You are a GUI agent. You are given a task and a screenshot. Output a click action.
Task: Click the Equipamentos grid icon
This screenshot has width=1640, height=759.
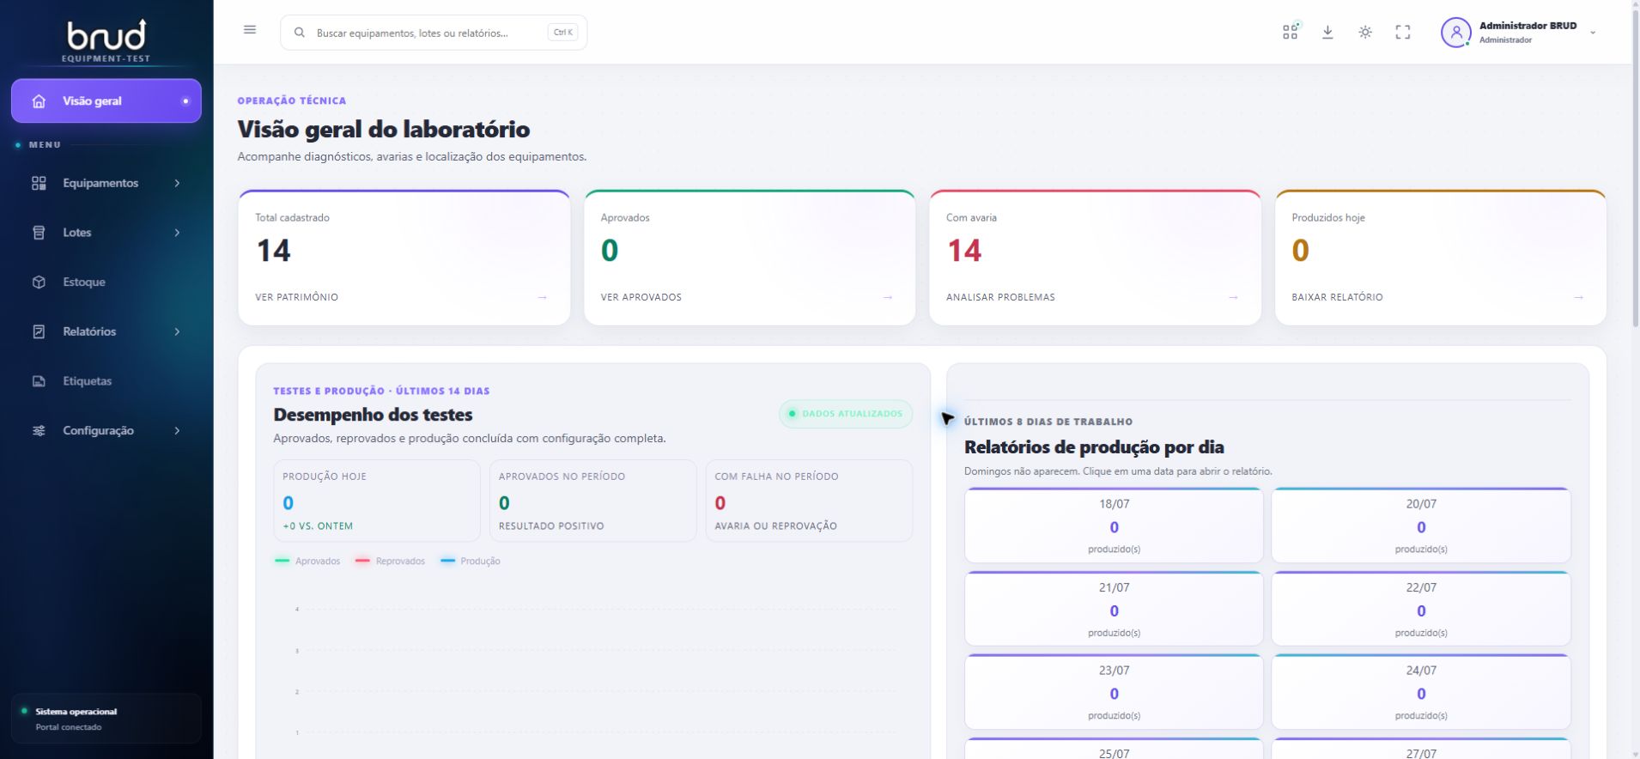39,183
